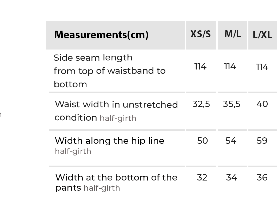Click the pants bottom width value 32
The image size is (278, 201).
(x=202, y=177)
